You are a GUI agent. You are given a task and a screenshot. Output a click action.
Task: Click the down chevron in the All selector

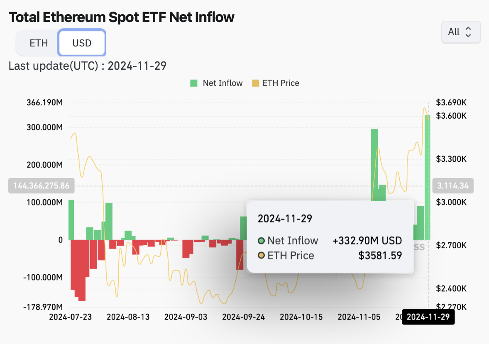(x=468, y=35)
